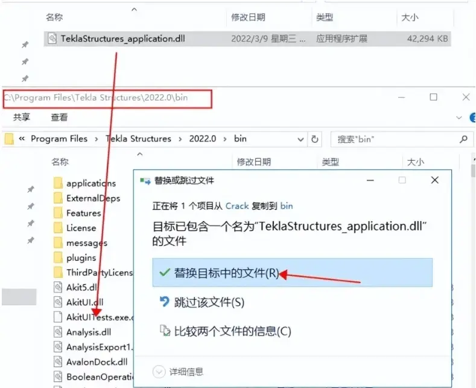
Task: Select the ExternalDeps folder
Action: tap(87, 198)
